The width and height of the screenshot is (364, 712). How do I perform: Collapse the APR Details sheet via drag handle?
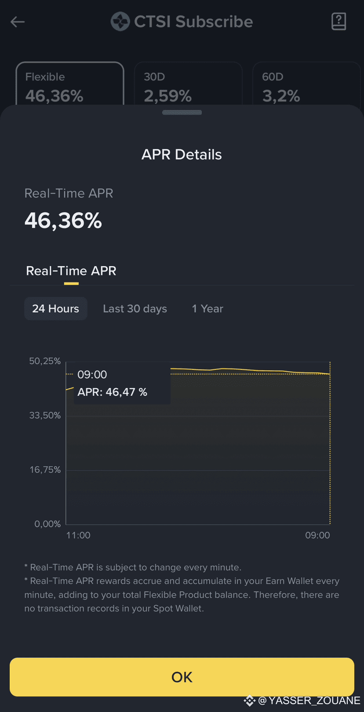point(182,112)
